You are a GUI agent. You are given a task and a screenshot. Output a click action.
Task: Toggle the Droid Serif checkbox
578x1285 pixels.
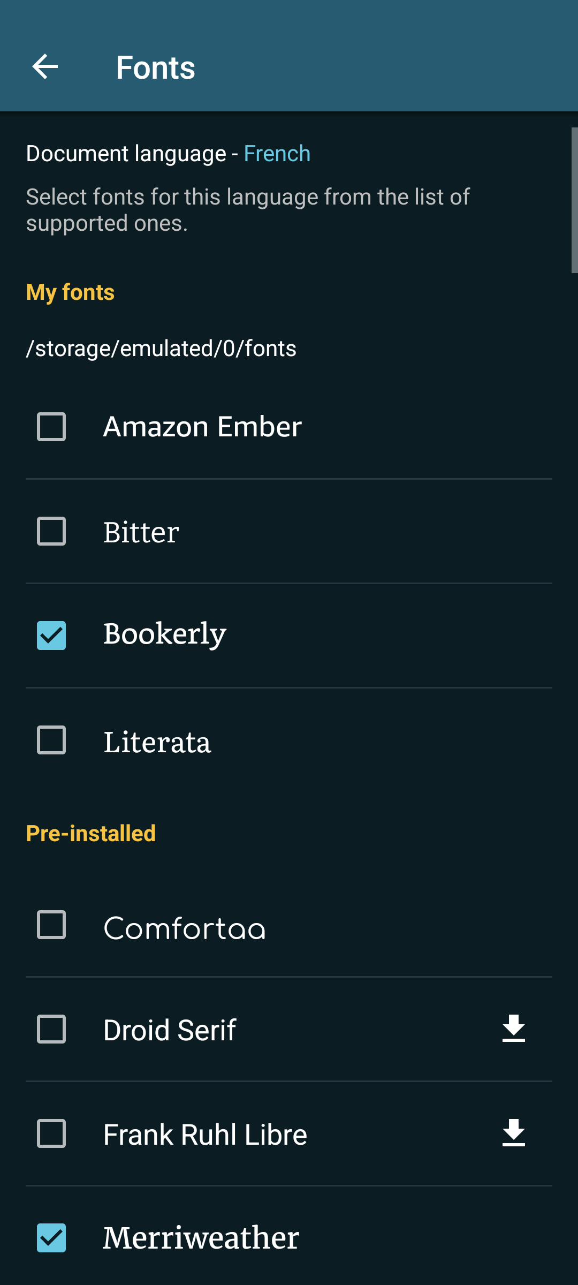click(x=51, y=1029)
